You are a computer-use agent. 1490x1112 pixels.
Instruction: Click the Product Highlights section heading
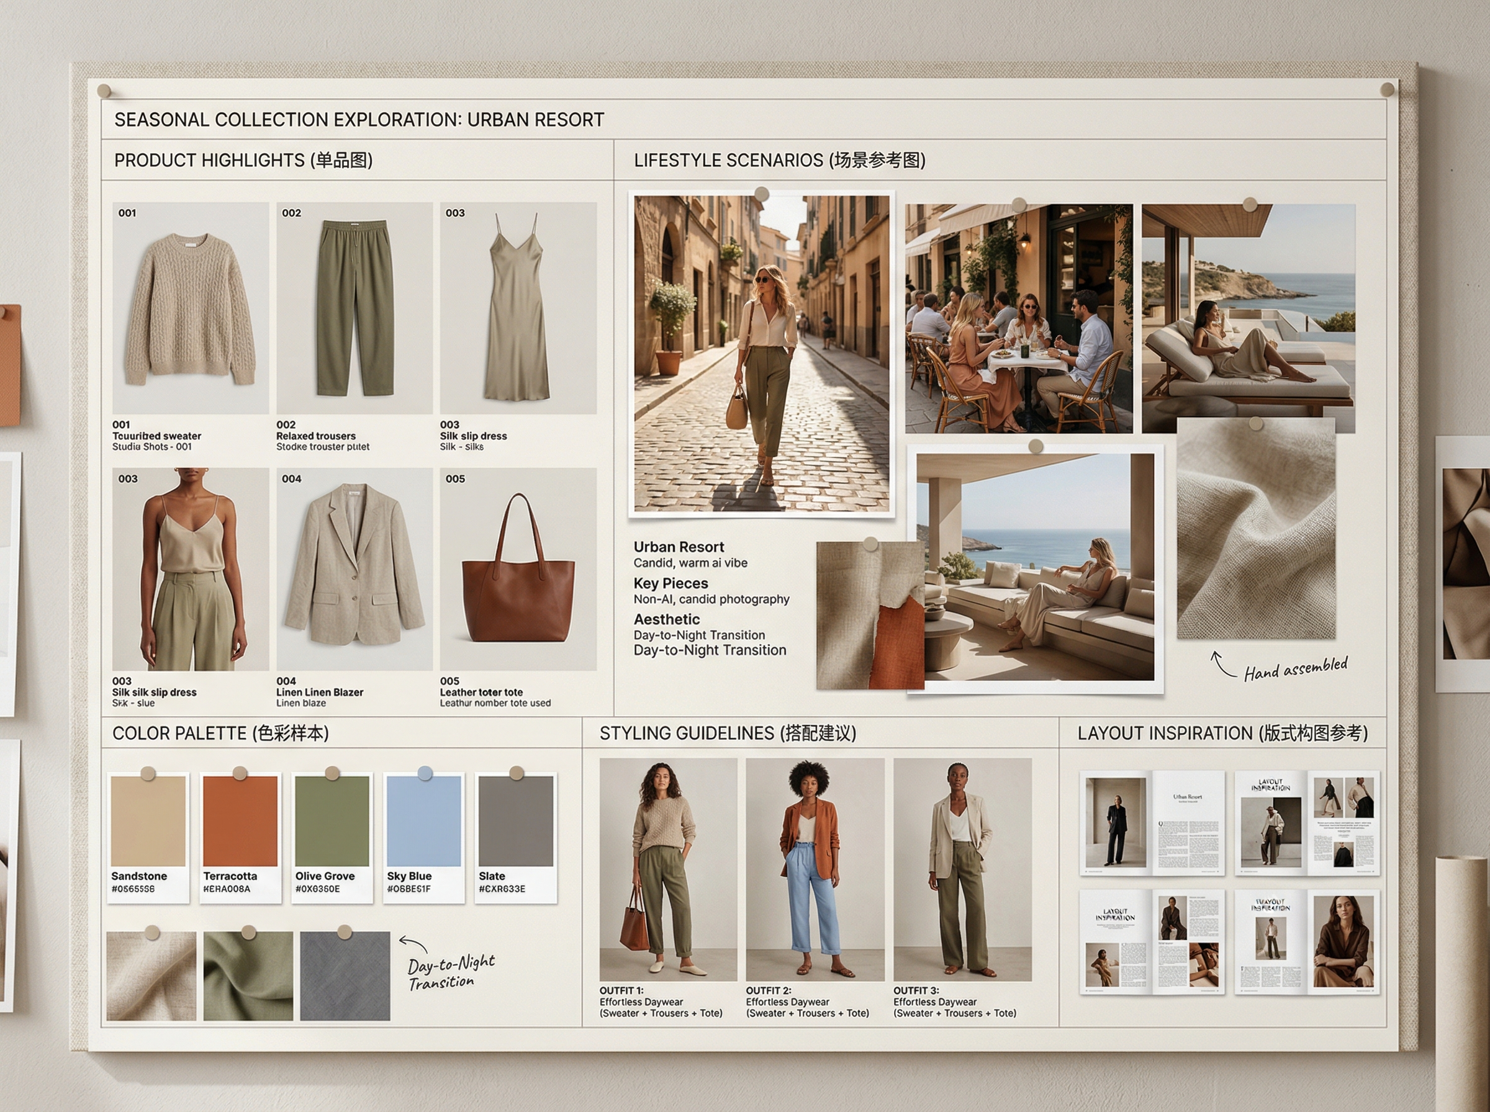click(243, 160)
